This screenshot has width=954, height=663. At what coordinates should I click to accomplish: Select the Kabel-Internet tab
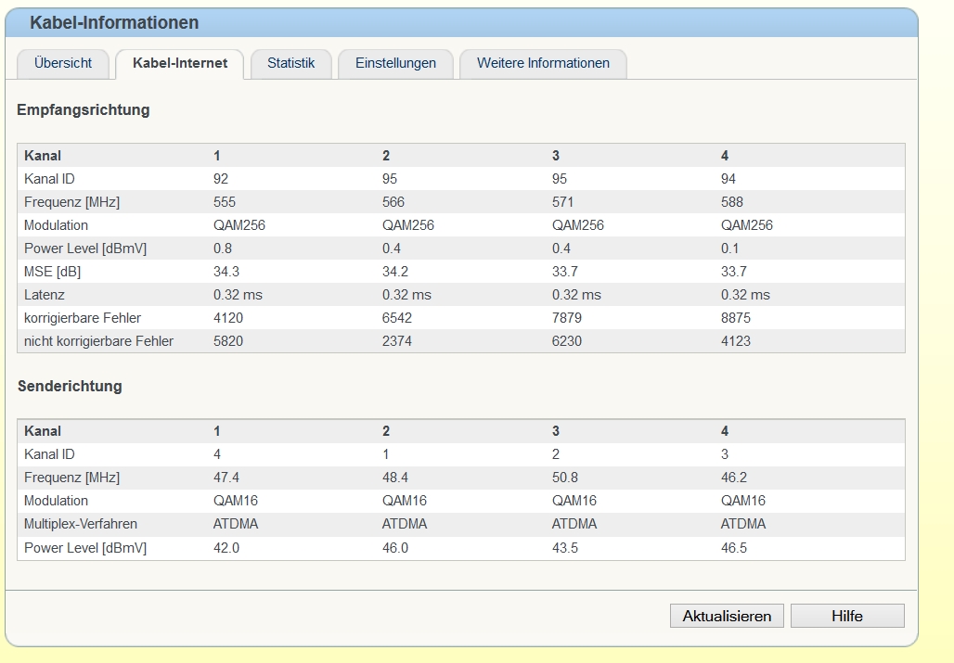click(180, 64)
